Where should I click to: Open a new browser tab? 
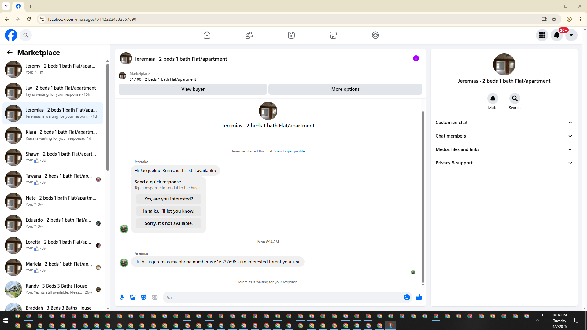point(31,6)
